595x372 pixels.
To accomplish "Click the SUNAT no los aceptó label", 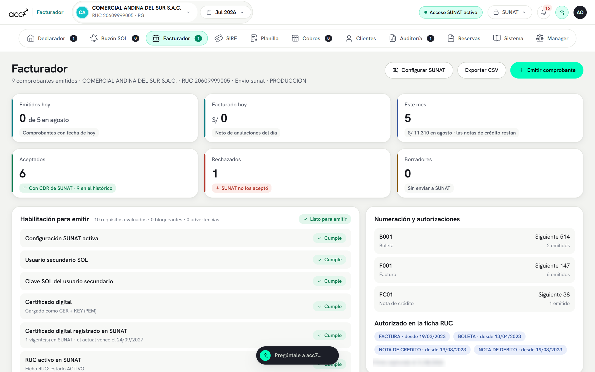I will click(x=242, y=188).
